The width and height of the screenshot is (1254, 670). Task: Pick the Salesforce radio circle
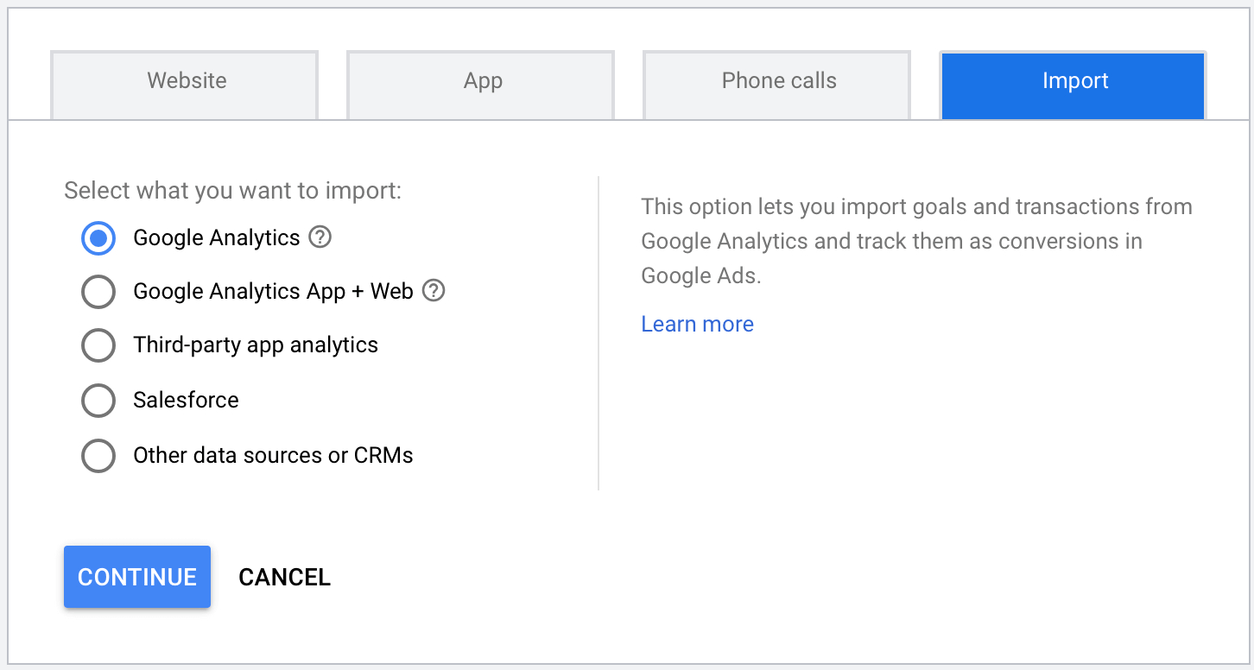pyautogui.click(x=98, y=401)
